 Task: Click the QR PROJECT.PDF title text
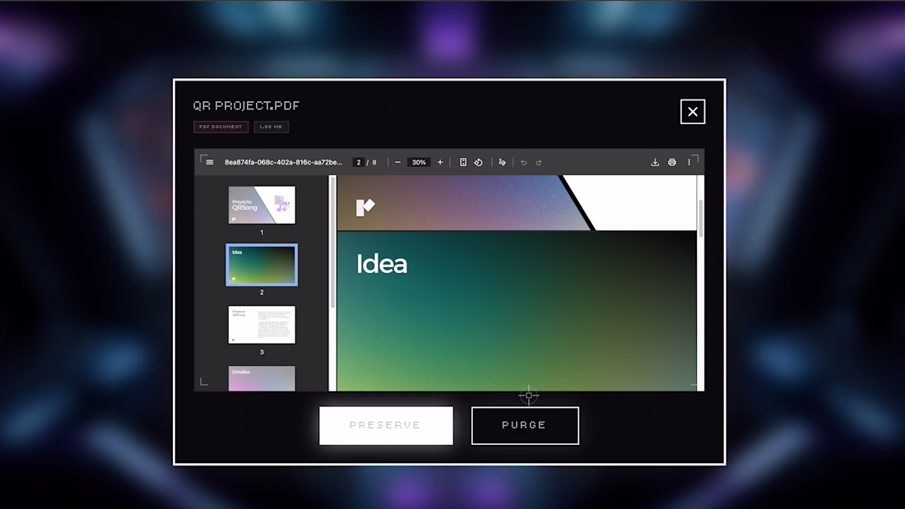click(x=247, y=105)
